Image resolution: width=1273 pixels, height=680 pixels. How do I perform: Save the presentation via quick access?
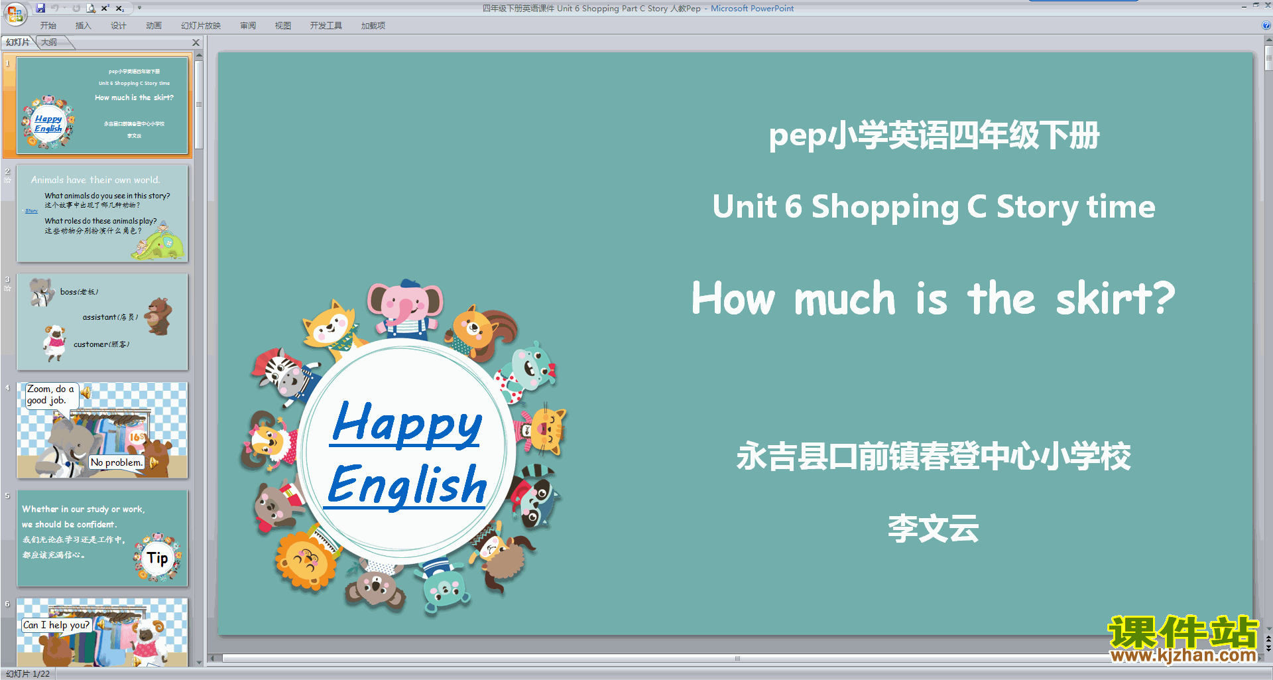(x=40, y=8)
